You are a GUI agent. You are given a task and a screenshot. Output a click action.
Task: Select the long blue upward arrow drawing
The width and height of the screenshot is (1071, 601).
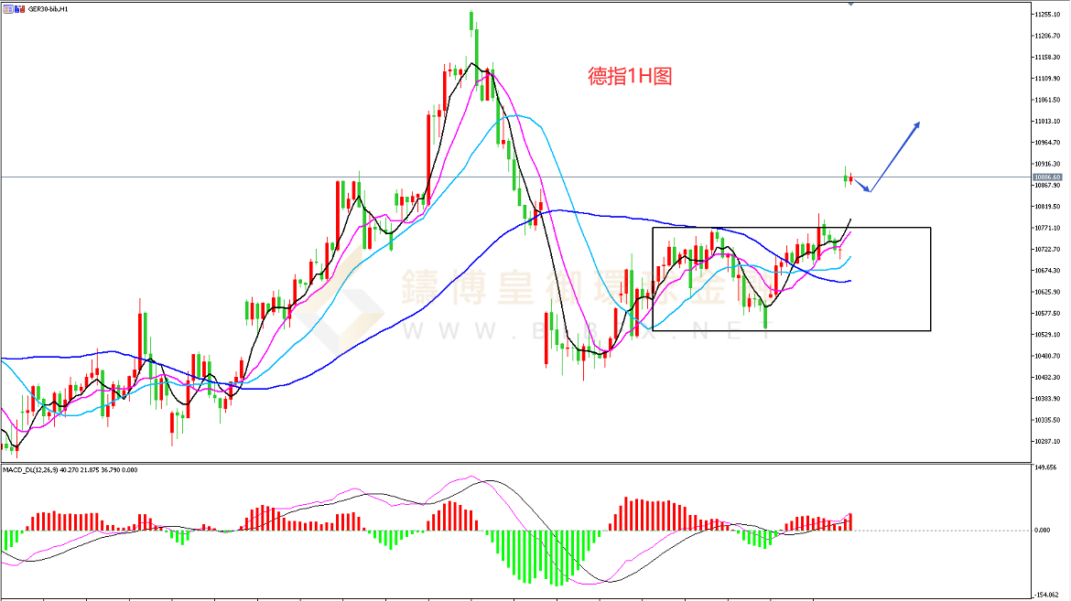pyautogui.click(x=895, y=154)
